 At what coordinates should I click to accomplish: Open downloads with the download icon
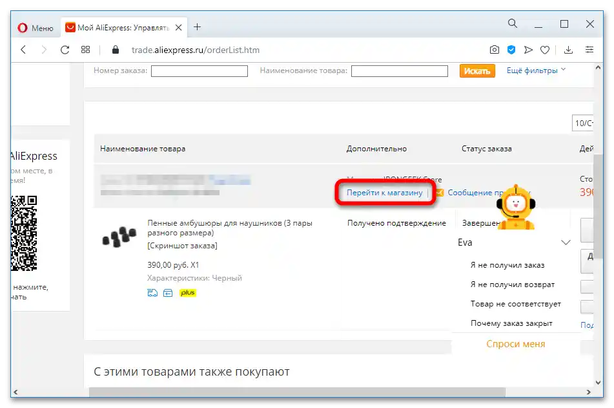point(568,50)
